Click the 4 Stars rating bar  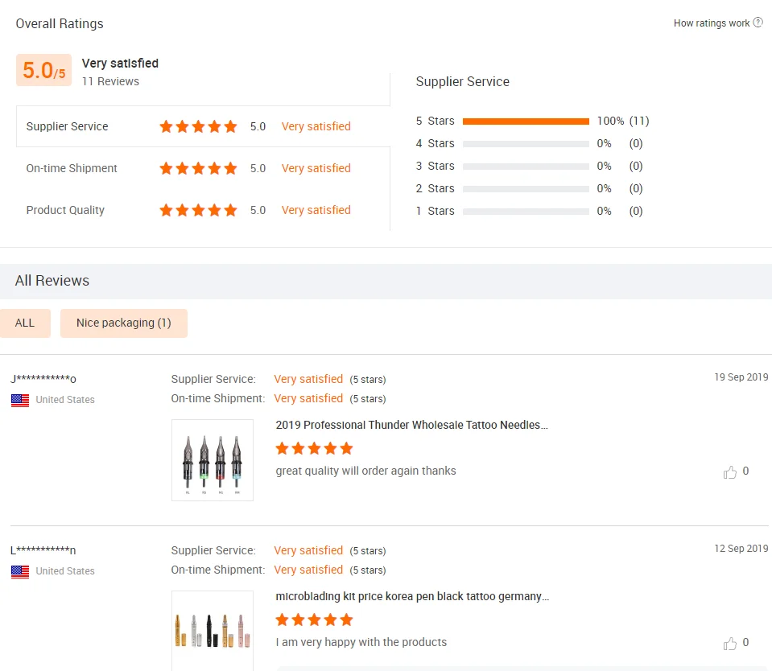pos(526,144)
